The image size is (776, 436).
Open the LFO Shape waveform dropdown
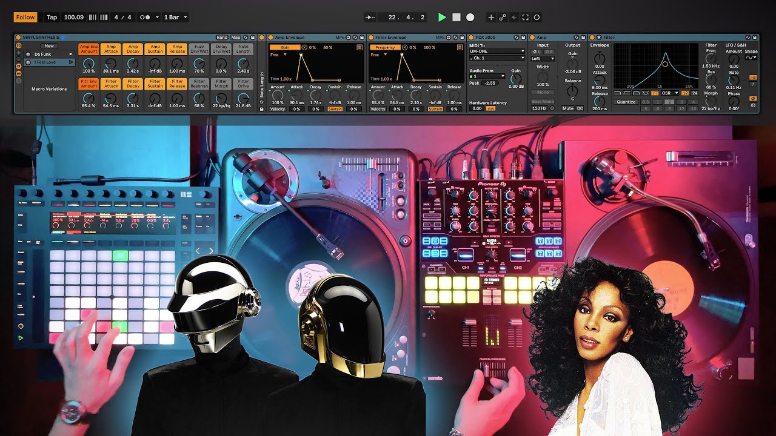click(751, 58)
